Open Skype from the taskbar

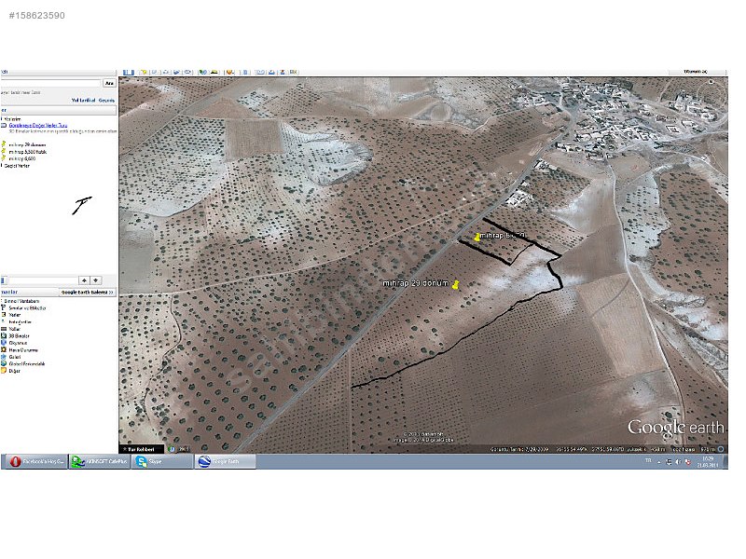(x=161, y=461)
